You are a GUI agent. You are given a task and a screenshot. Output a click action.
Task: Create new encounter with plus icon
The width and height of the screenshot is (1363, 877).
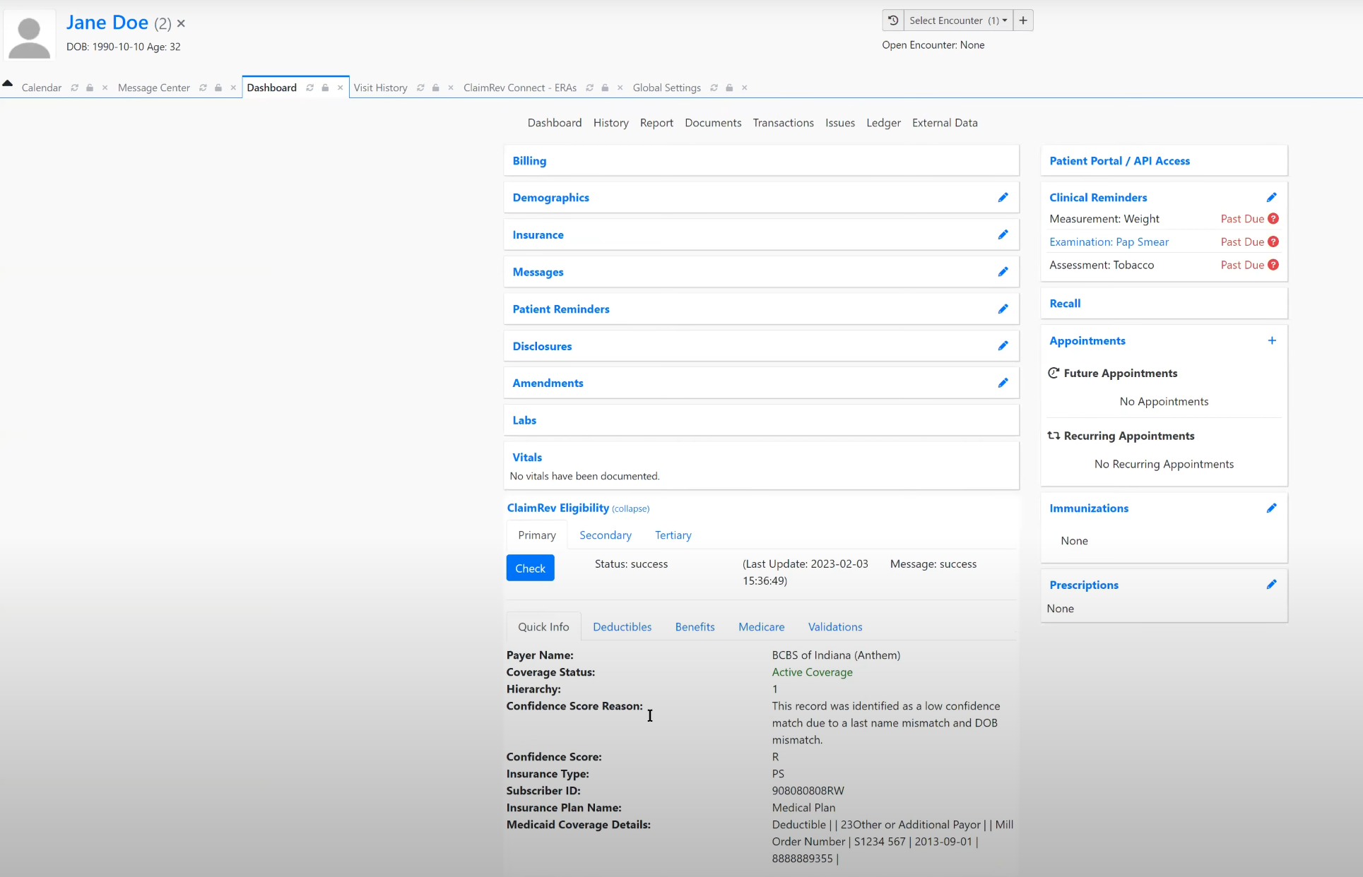(1022, 20)
